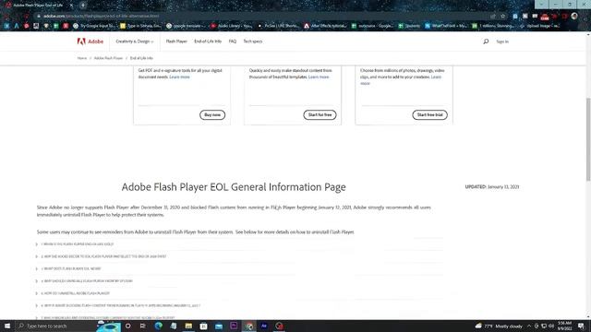Open the site search magnifier icon
Image resolution: width=591 pixels, height=332 pixels.
[x=486, y=41]
